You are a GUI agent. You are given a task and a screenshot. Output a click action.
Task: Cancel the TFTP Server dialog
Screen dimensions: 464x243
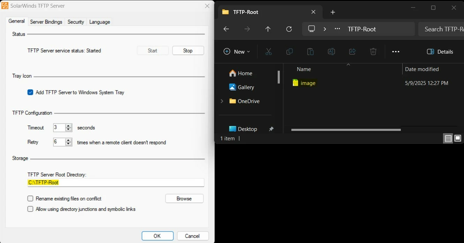(x=192, y=236)
